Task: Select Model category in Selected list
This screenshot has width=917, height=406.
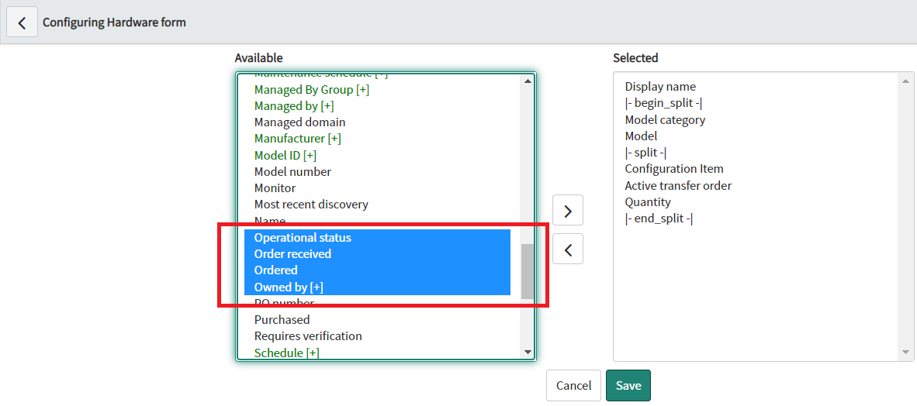Action: pyautogui.click(x=665, y=120)
